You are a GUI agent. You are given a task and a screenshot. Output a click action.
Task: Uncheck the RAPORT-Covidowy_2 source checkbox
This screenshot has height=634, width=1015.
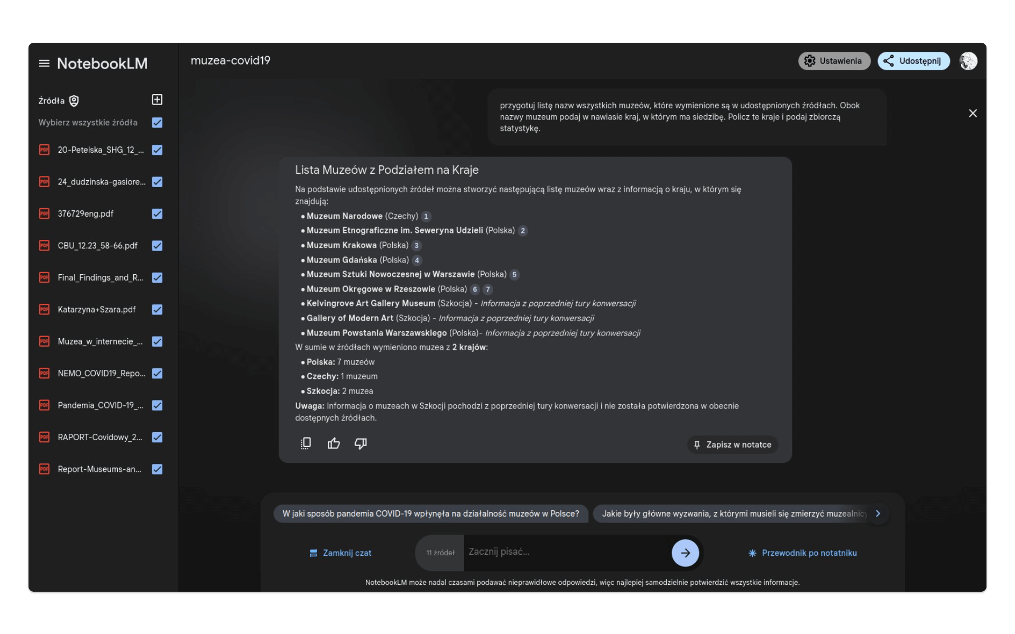tap(157, 437)
